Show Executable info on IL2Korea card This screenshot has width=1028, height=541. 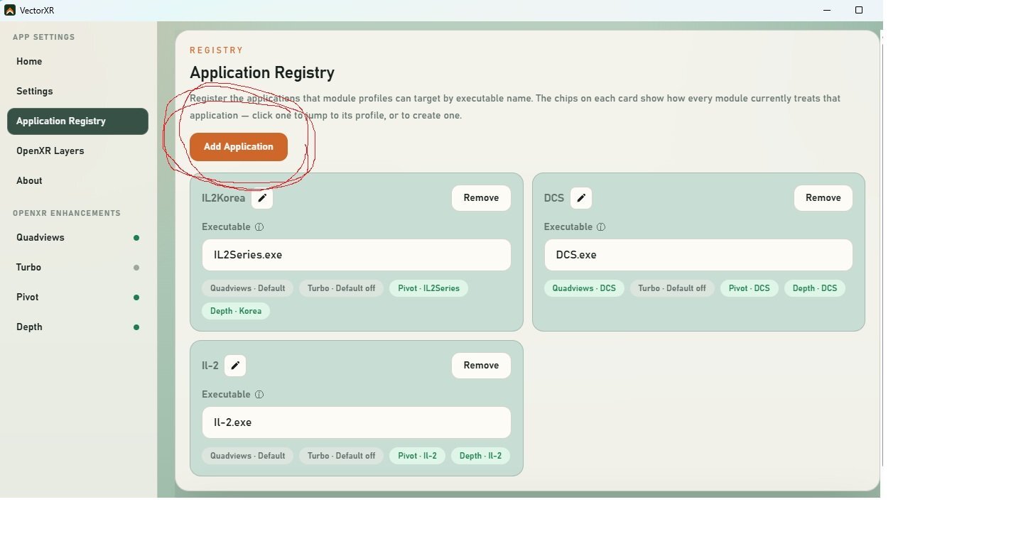point(259,227)
